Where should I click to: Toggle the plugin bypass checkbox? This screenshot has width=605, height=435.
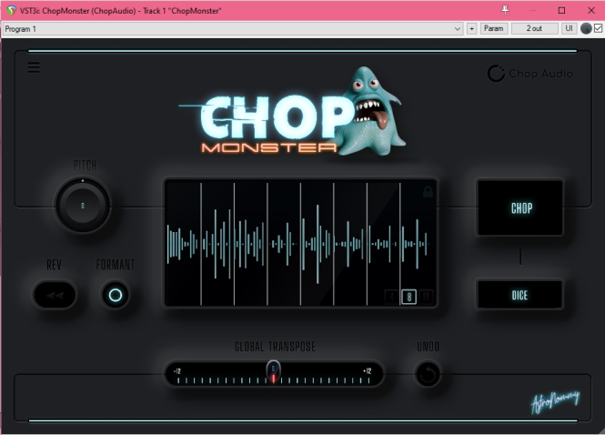point(598,28)
